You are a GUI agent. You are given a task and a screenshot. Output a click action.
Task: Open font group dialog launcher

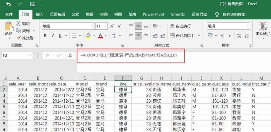pos(122,46)
